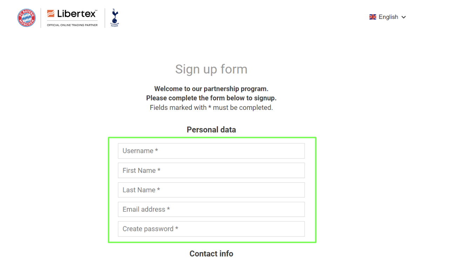Click the Contact info section heading
453x268 pixels.
pyautogui.click(x=211, y=254)
